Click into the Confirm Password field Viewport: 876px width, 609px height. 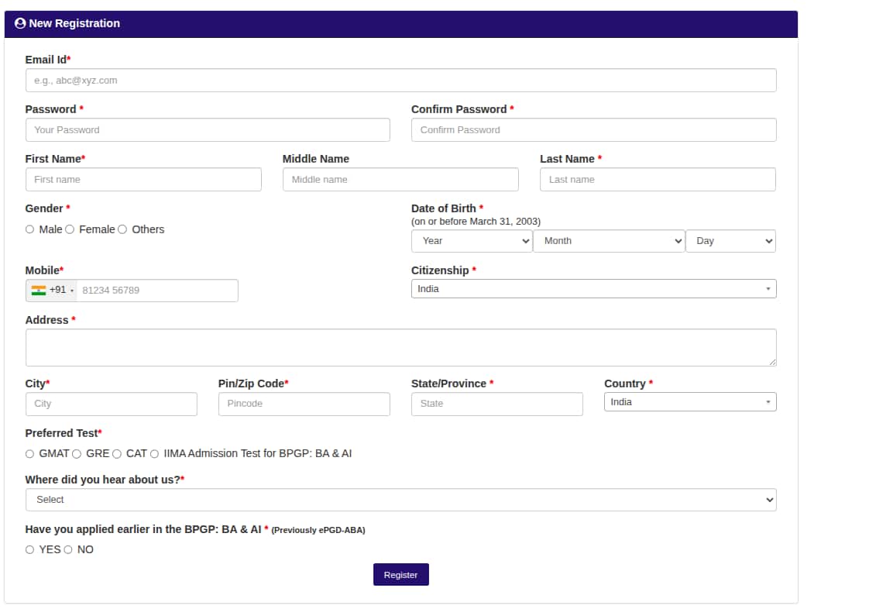point(593,130)
